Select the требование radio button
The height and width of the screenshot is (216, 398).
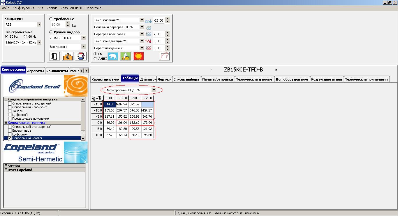(x=51, y=19)
